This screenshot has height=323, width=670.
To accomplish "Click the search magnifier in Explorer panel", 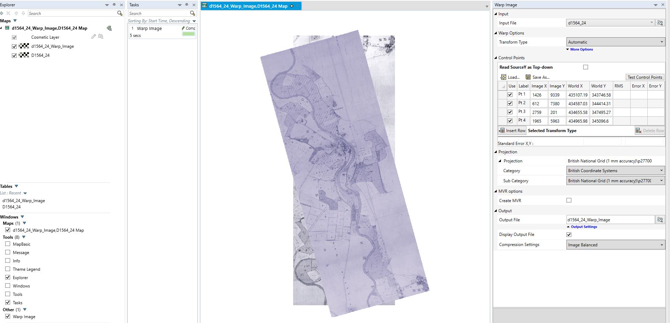I will [x=120, y=13].
